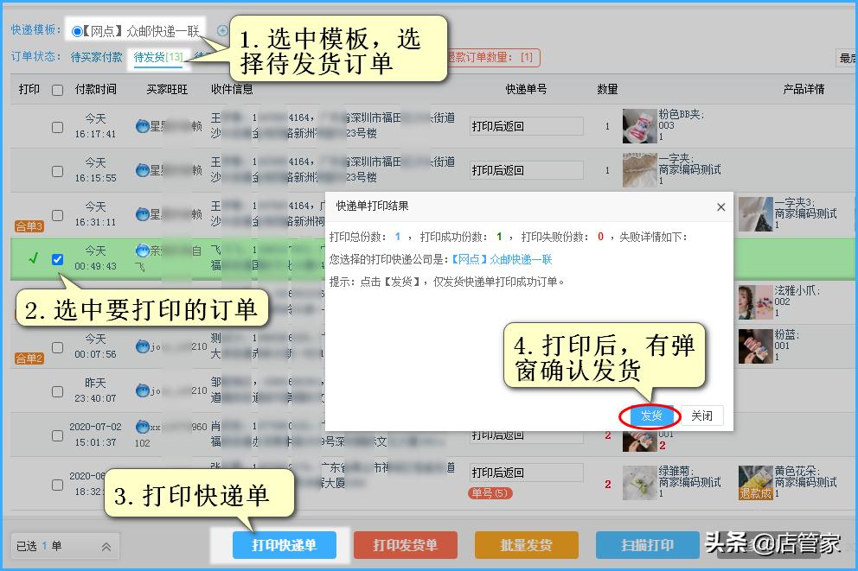Uncheck the highlighted green order's checkbox
858x571 pixels.
(57, 259)
